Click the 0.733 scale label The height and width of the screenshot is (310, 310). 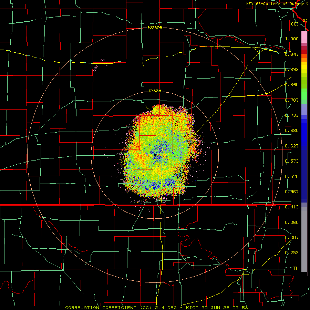click(x=292, y=115)
